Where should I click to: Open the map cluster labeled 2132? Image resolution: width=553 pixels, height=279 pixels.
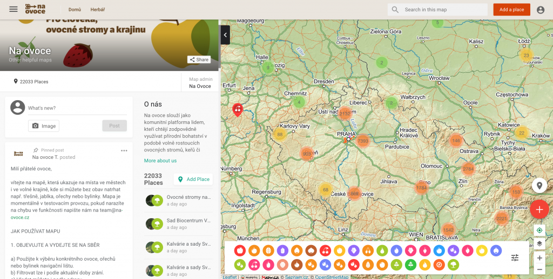click(345, 114)
